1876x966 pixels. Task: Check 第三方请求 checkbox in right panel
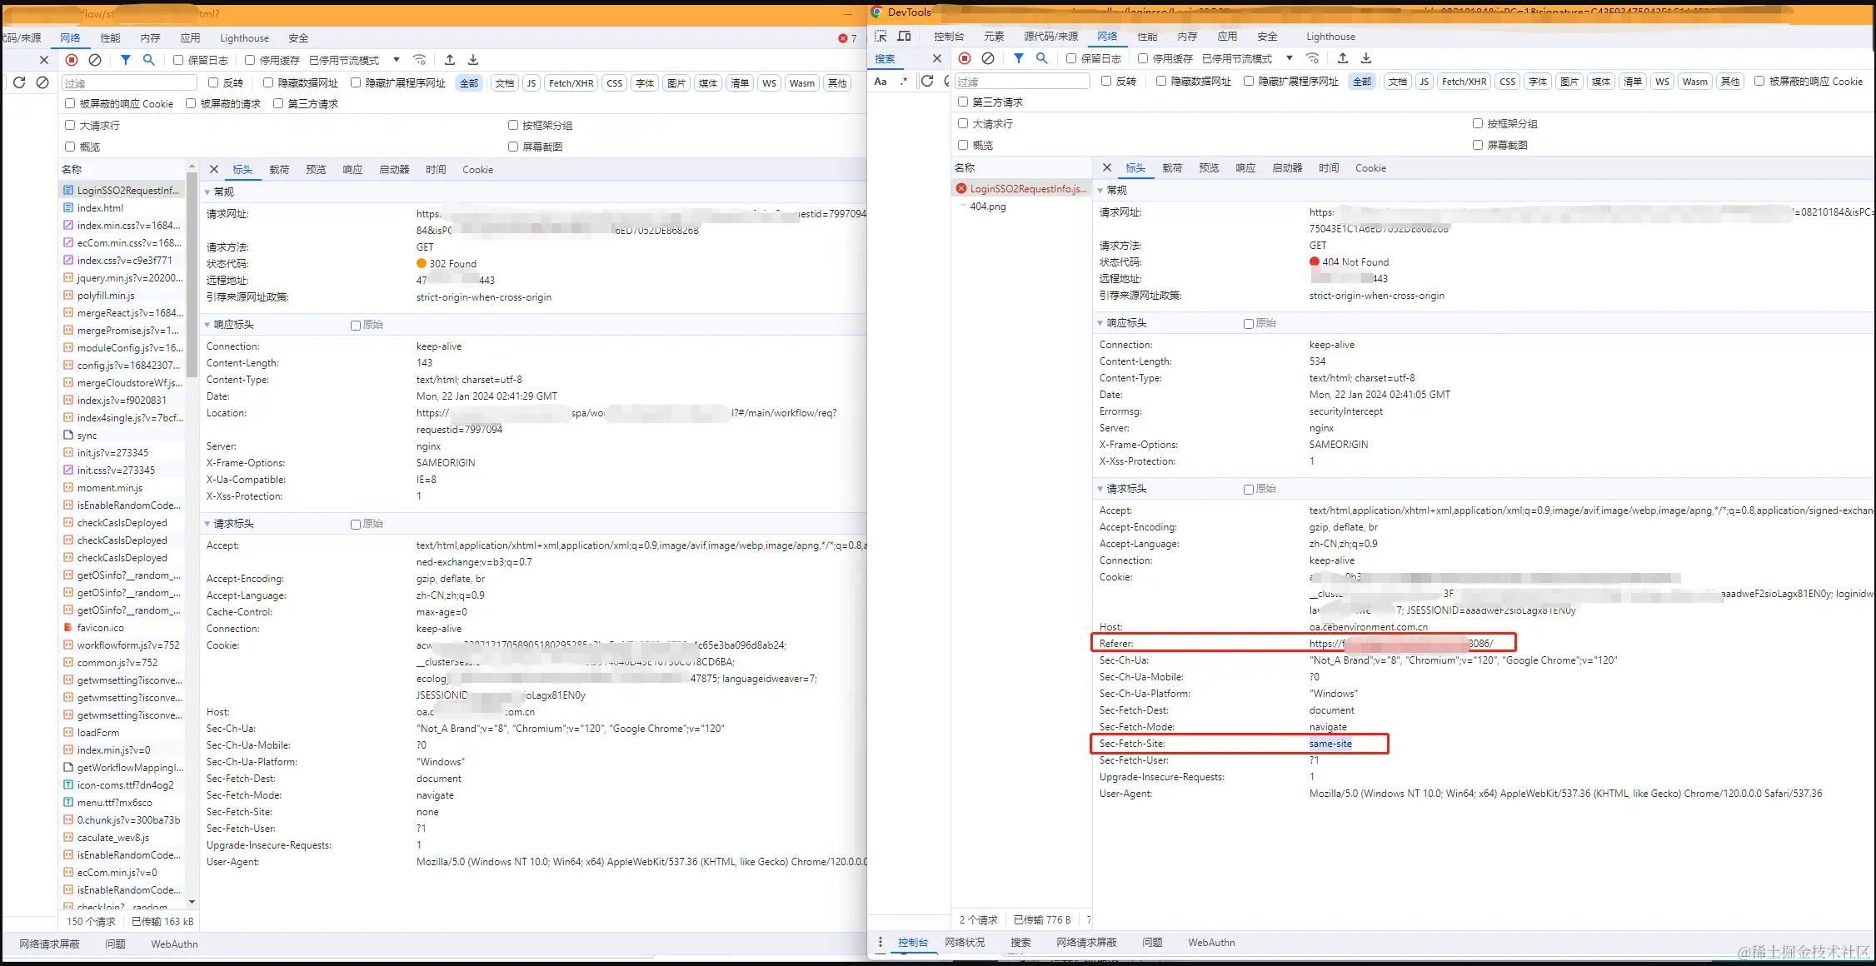(963, 102)
